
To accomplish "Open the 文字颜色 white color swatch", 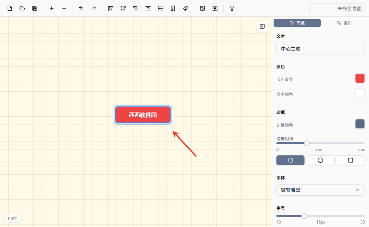I will [x=360, y=93].
